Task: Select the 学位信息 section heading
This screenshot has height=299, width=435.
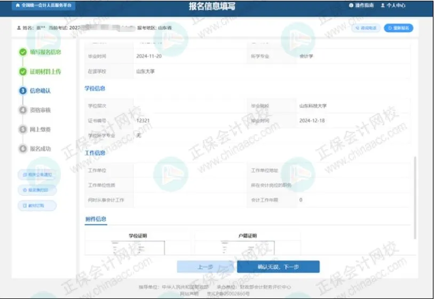Action: (95, 88)
